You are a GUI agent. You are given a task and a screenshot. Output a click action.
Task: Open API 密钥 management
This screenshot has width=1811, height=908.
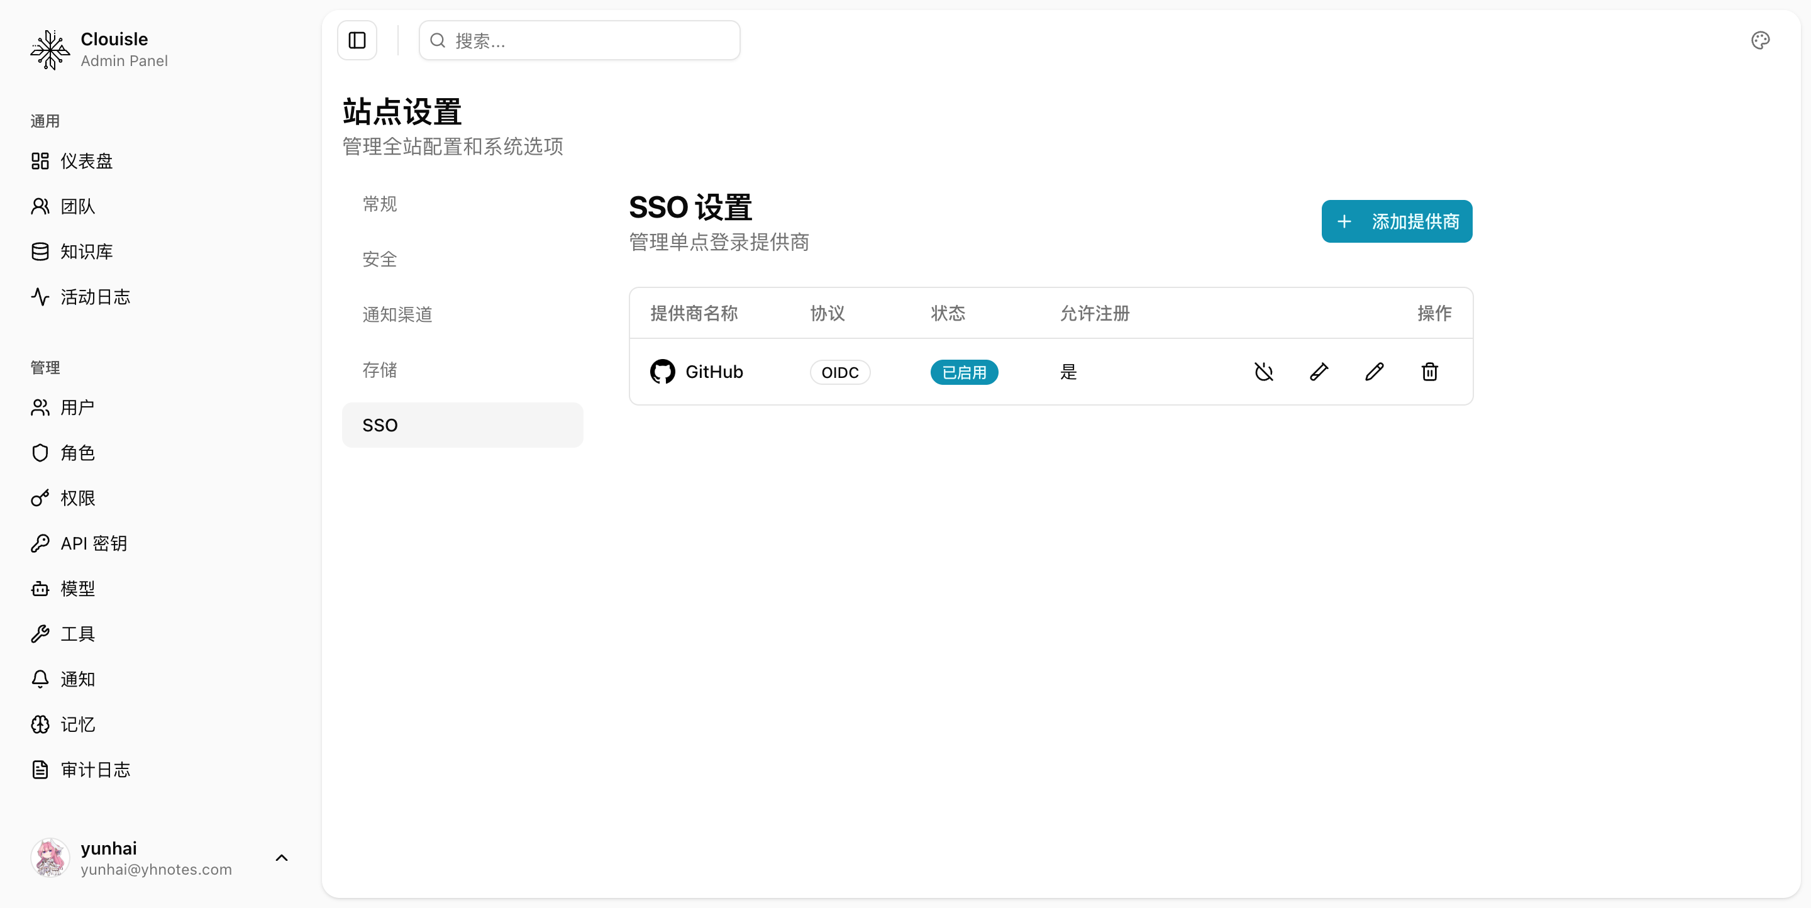[92, 543]
